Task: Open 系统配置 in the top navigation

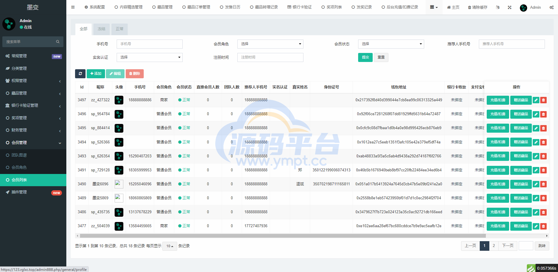Action: point(95,7)
